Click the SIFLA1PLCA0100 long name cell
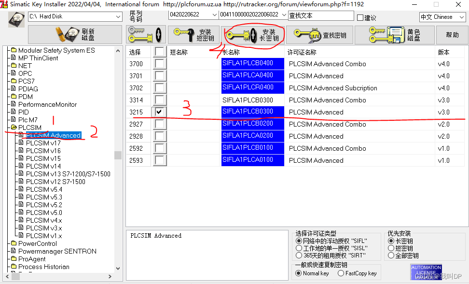 [x=253, y=160]
